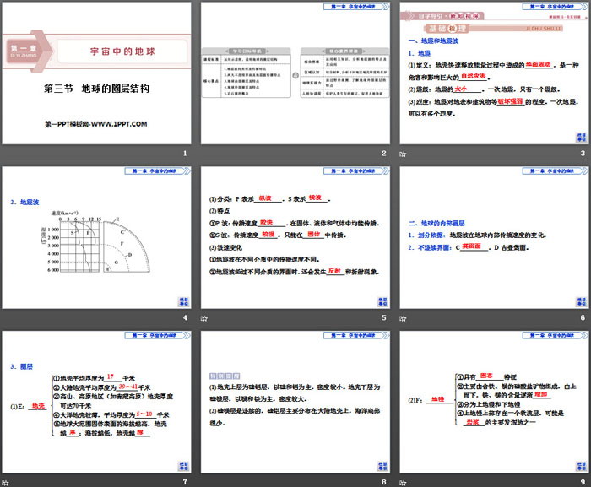Click slide number label 1

185,154
